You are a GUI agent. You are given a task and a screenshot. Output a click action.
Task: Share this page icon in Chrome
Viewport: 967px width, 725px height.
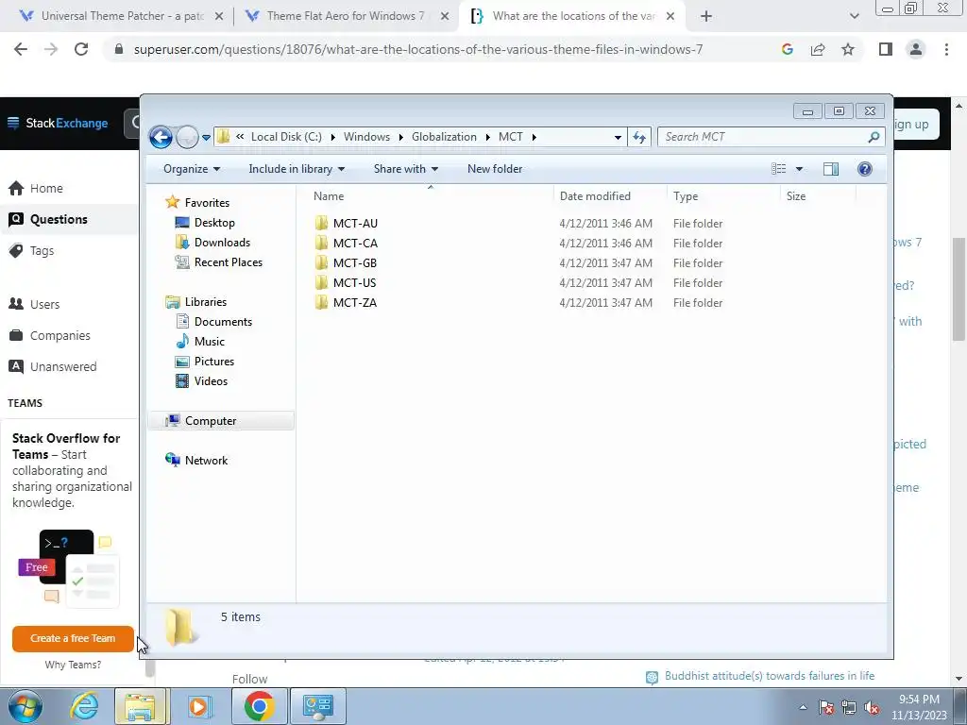pos(818,49)
